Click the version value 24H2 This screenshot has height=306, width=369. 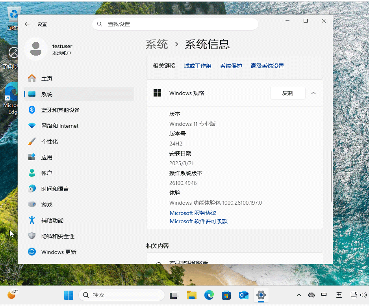pyautogui.click(x=176, y=144)
